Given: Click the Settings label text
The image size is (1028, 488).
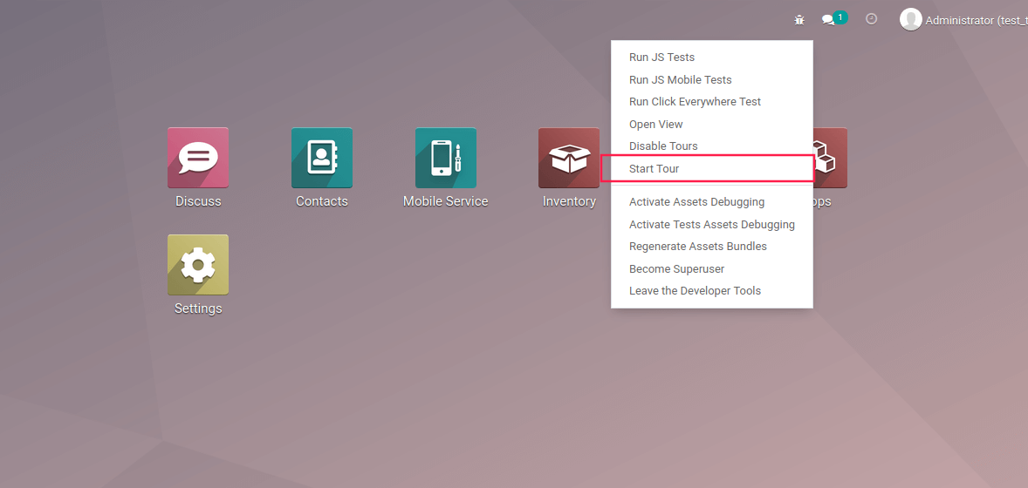Looking at the screenshot, I should pos(198,308).
